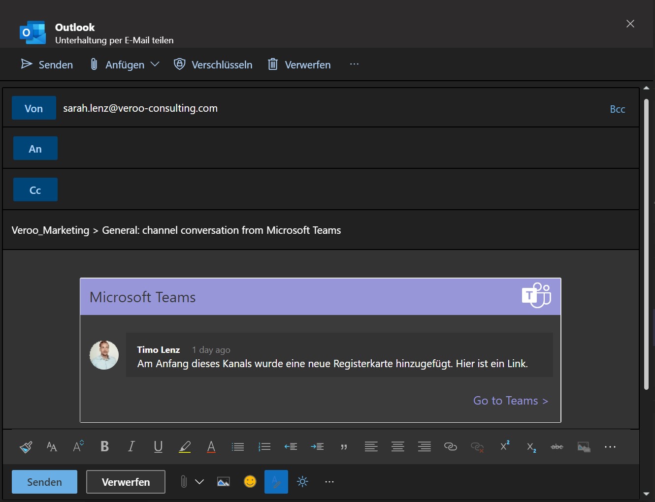Open more formatting options ellipsis
655x502 pixels.
click(610, 447)
